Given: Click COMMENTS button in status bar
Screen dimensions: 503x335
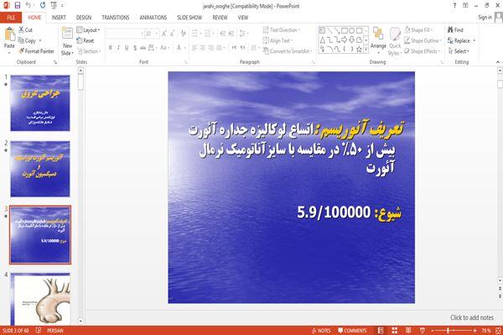Looking at the screenshot, I should [352, 331].
